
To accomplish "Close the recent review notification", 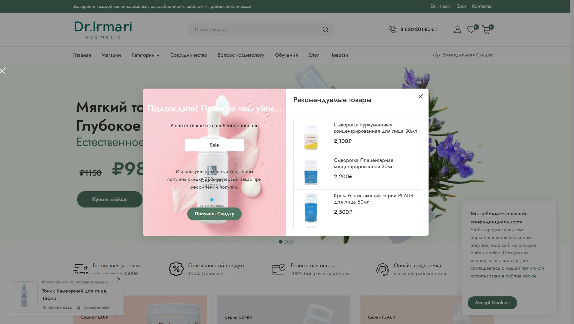I will 119,279.
